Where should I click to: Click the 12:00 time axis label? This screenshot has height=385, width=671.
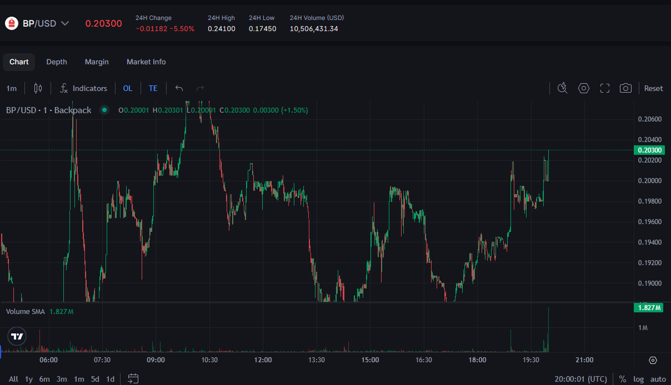263,360
